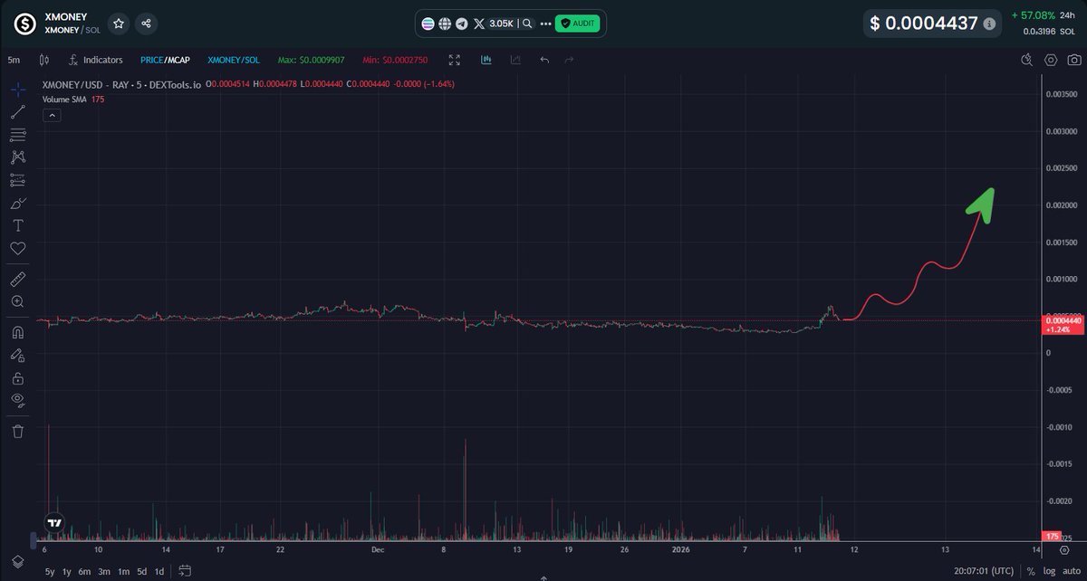Image resolution: width=1087 pixels, height=581 pixels.
Task: Toggle XMONEY/SOL pair denomination
Action: (234, 60)
